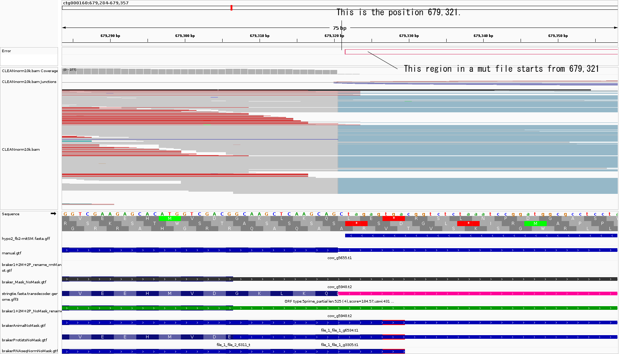Image resolution: width=625 pixels, height=354 pixels.
Task: Click a green methionine codon in the translation rows
Action: (x=169, y=218)
